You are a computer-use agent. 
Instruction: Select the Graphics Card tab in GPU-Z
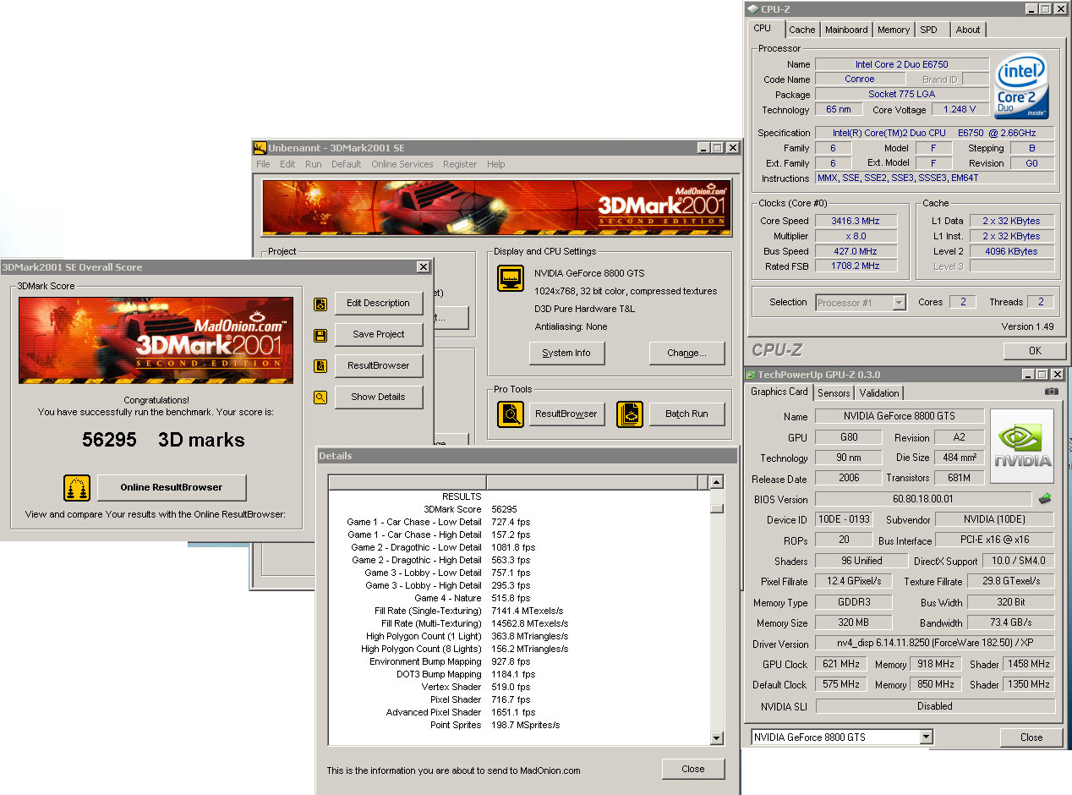[779, 392]
